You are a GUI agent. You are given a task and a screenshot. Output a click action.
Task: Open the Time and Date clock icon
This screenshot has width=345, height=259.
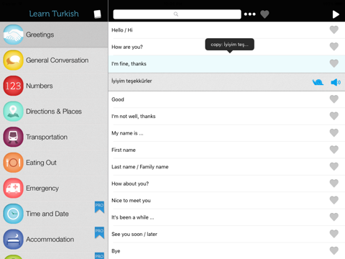coord(13,214)
